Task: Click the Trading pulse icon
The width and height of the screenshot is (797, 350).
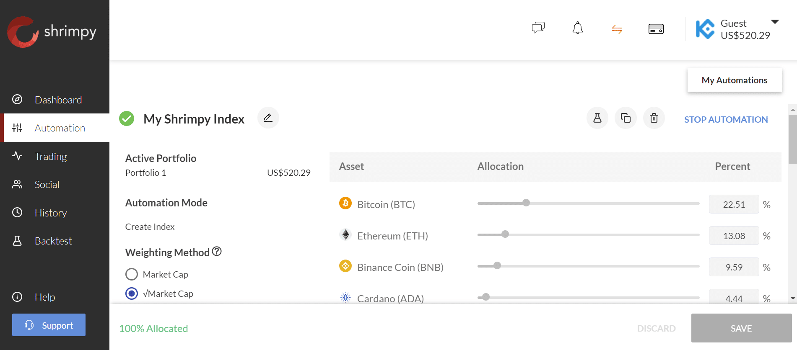Action: [17, 156]
